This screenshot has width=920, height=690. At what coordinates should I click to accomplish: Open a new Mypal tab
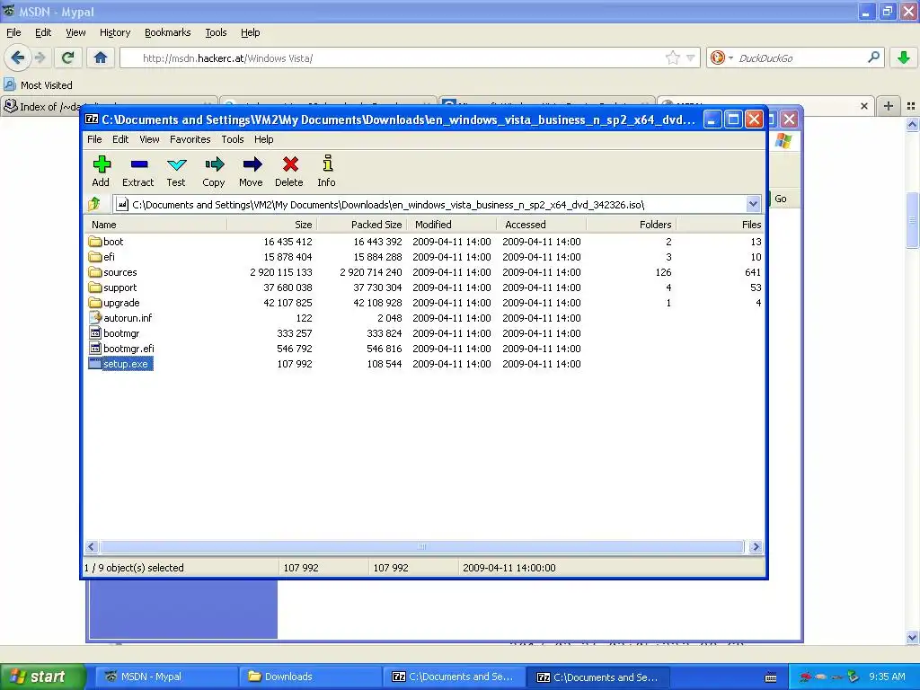[889, 106]
